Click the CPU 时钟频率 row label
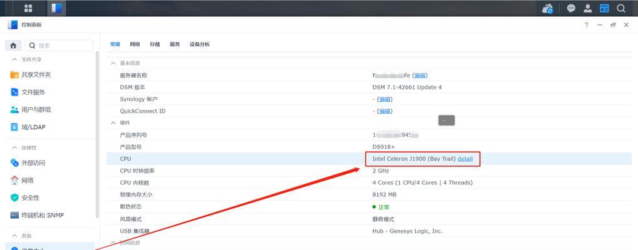This screenshot has height=250, width=638. coord(137,171)
